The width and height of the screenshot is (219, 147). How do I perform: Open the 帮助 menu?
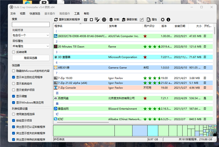[86, 14]
